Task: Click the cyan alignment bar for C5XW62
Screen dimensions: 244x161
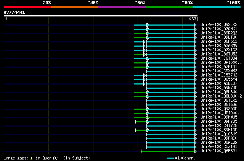Action: tap(171, 71)
